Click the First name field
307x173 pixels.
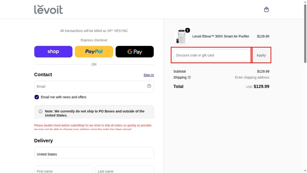63,170
